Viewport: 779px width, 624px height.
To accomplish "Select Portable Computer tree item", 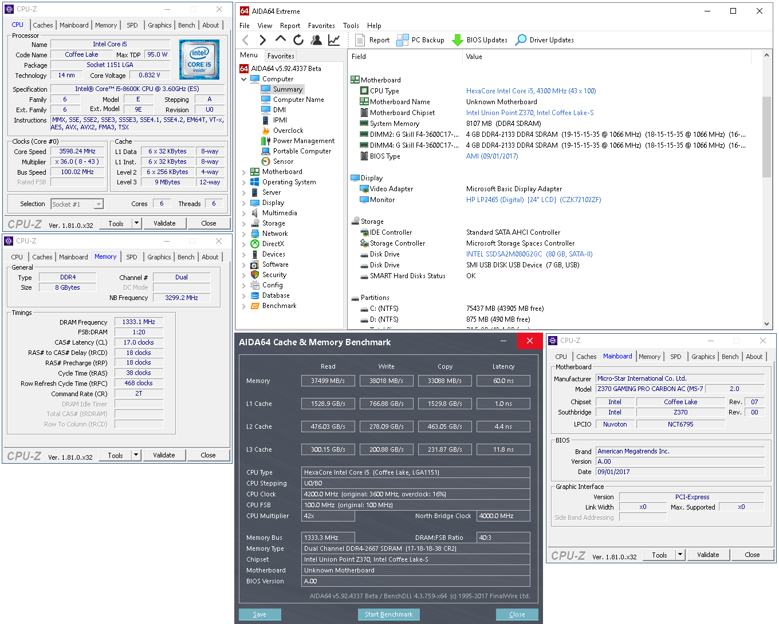I will coord(302,151).
